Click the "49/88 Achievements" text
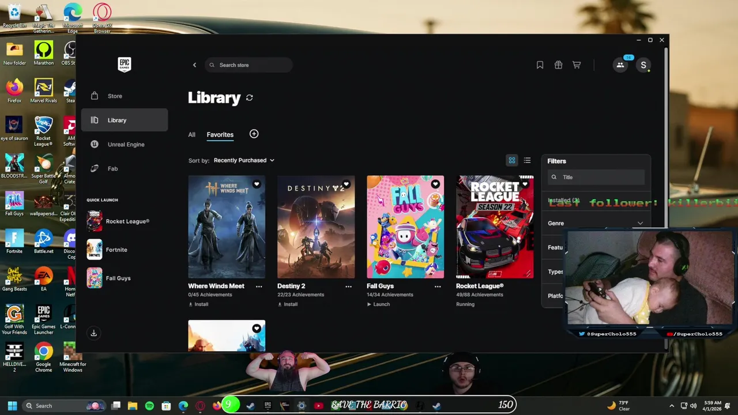Image resolution: width=738 pixels, height=415 pixels. [479, 295]
